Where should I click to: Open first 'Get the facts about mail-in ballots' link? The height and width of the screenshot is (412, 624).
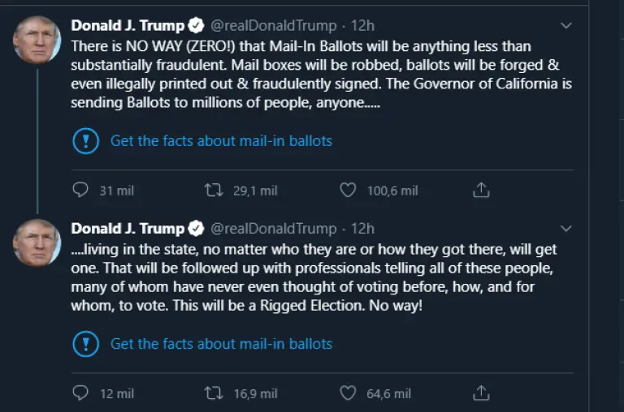click(x=221, y=140)
